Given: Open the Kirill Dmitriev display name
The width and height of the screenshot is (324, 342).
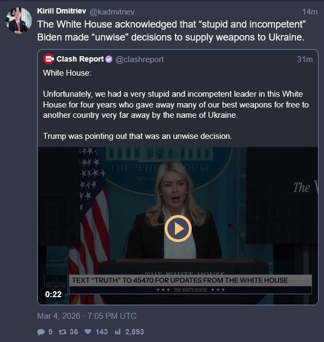Looking at the screenshot, I should (x=62, y=11).
